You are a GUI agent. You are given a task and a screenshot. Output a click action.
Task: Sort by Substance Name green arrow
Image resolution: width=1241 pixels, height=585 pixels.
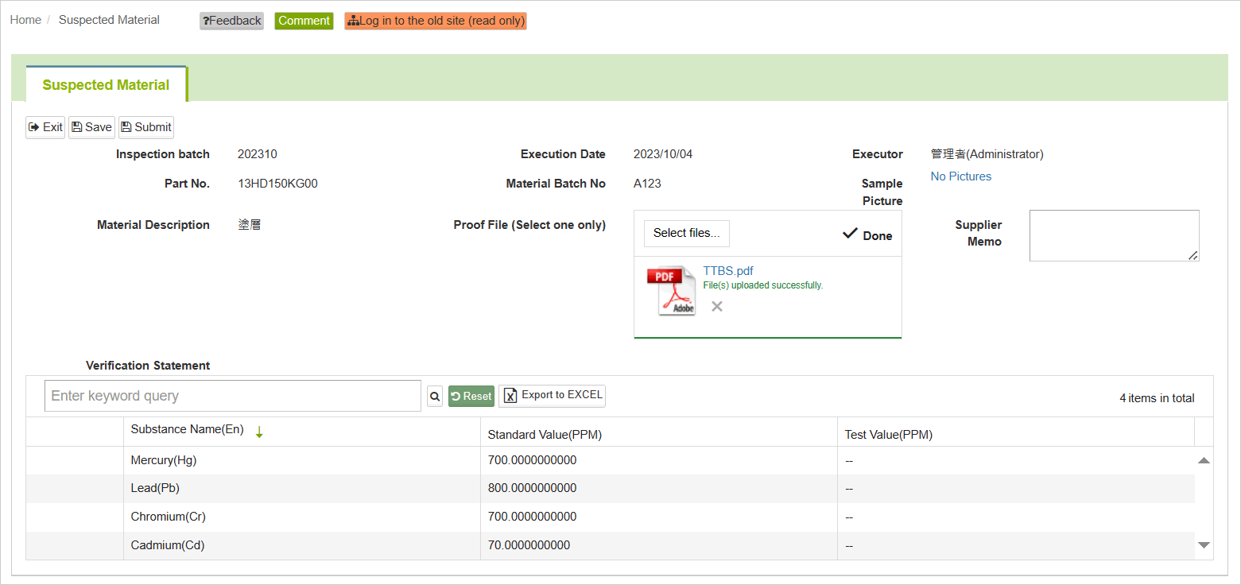(x=259, y=432)
